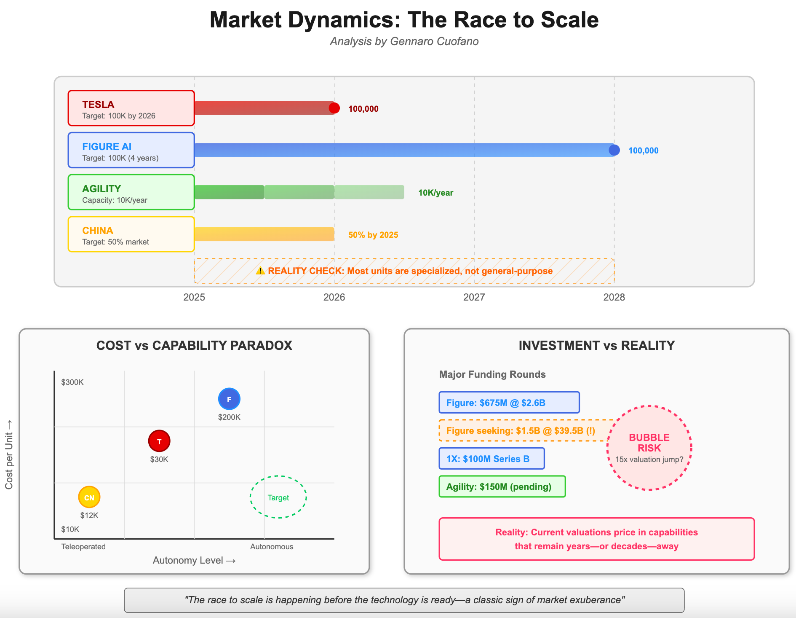
Task: Click the $10K axis value
Action: pyautogui.click(x=70, y=529)
